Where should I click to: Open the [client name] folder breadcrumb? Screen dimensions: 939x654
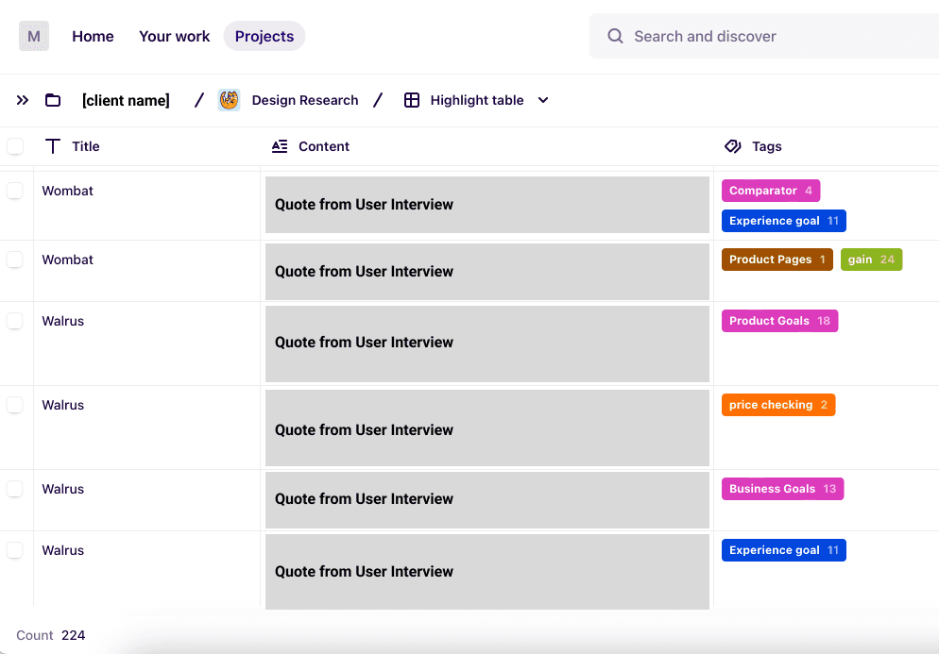(x=126, y=100)
